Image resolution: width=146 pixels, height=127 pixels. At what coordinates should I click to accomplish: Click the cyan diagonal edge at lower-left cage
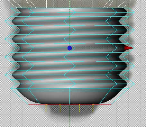[x=20, y=96]
